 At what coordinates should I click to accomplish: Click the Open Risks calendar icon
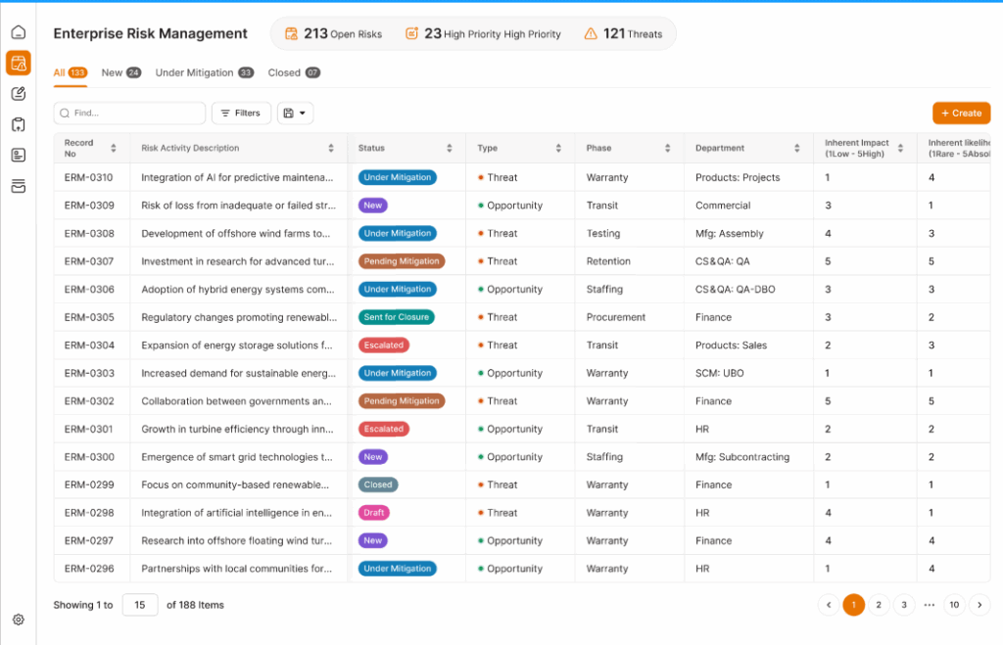click(x=291, y=33)
